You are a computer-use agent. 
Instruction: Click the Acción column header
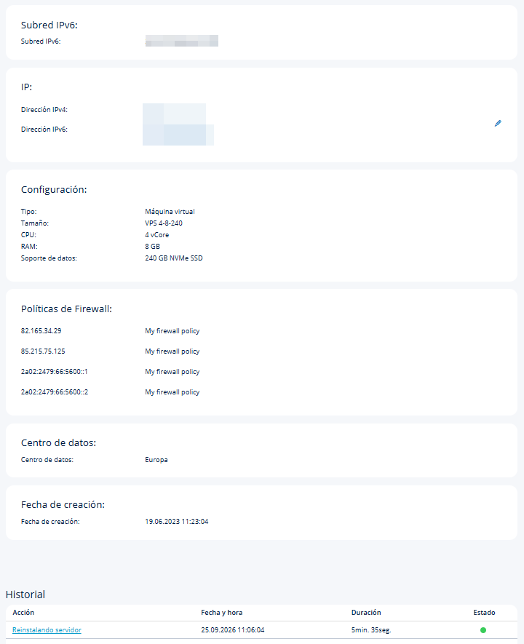[23, 613]
